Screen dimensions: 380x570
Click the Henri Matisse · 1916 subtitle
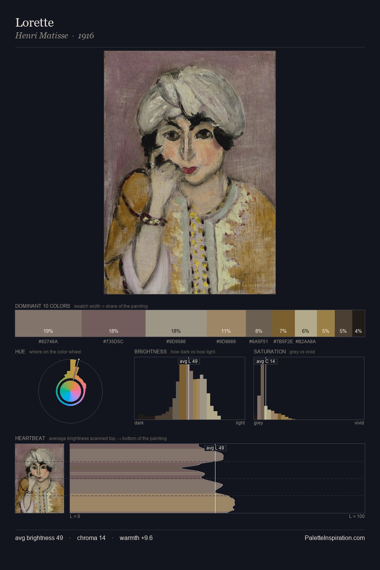(55, 36)
